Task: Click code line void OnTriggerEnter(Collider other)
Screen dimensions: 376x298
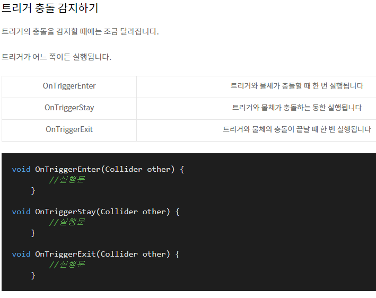Action: coord(98,169)
